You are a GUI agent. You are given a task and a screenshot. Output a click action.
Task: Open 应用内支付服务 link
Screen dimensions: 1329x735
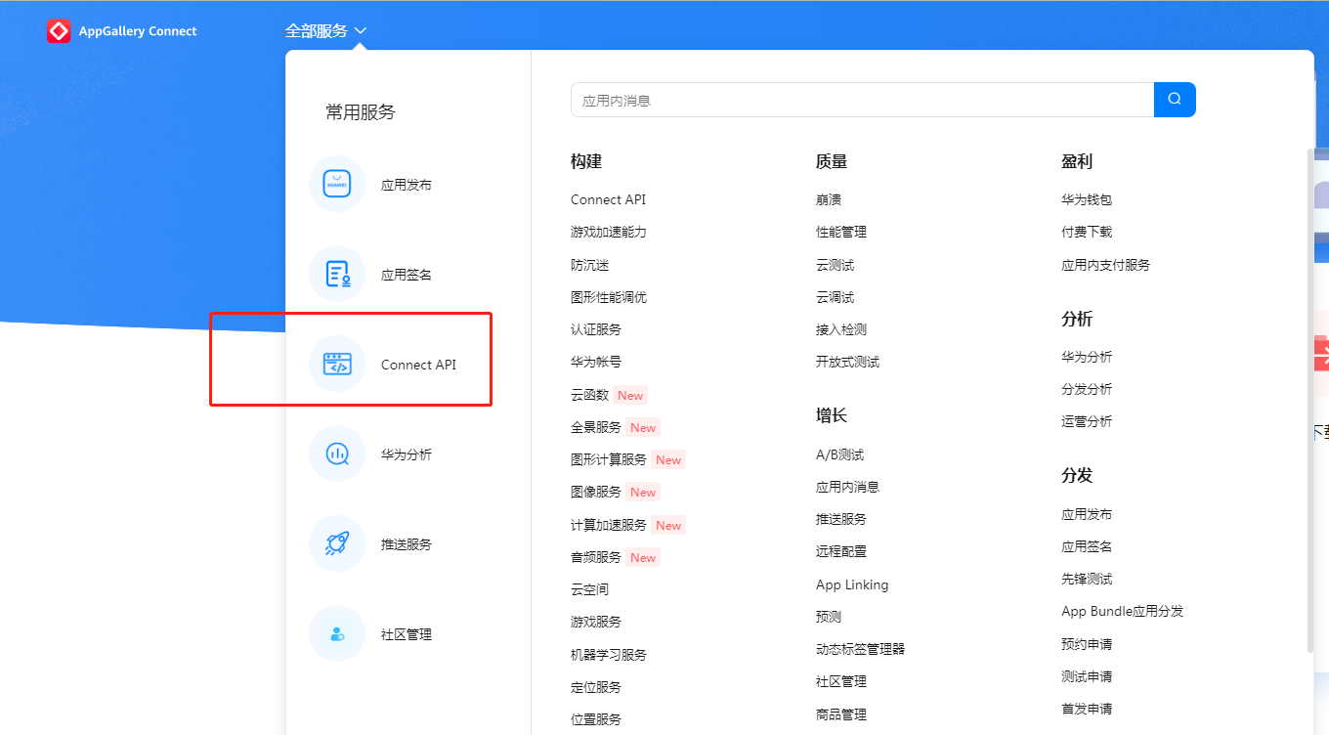click(1105, 265)
